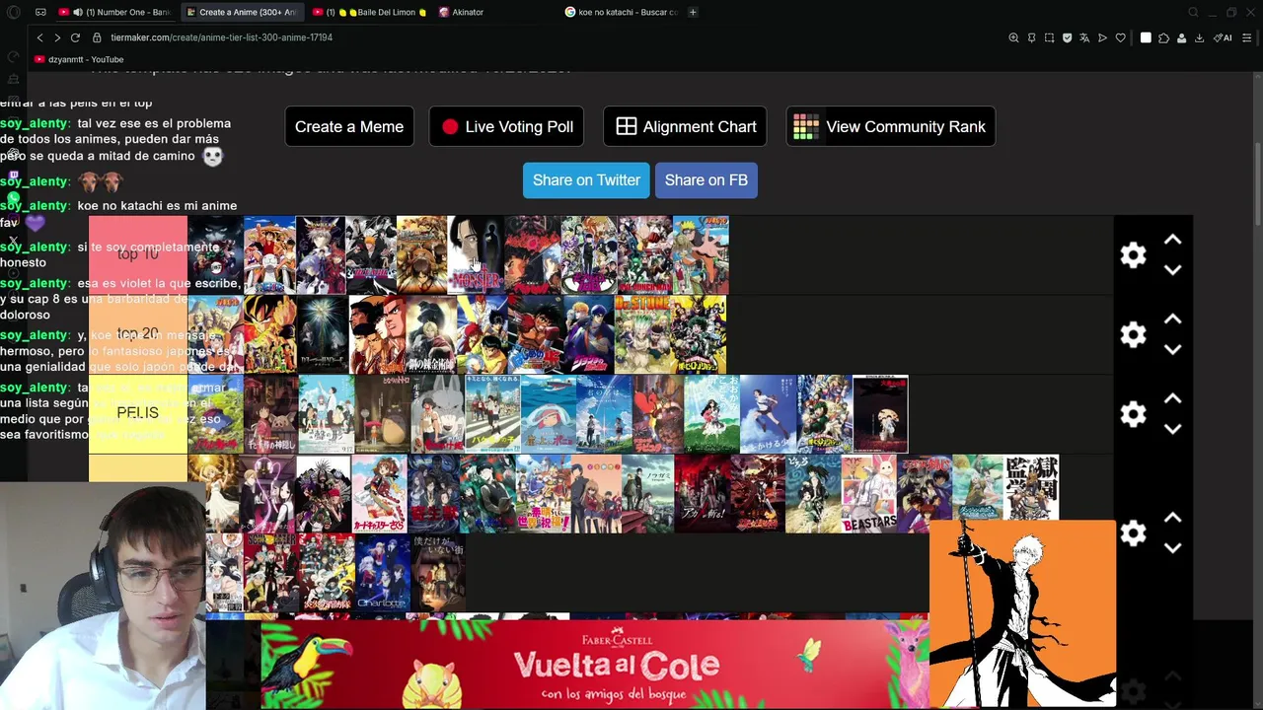The image size is (1263, 710).
Task: Open the Alignment Chart
Action: 685,126
